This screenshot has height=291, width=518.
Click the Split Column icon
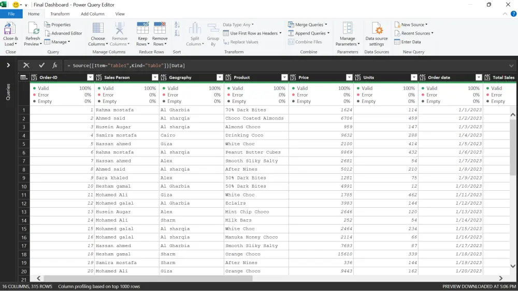coord(195,28)
